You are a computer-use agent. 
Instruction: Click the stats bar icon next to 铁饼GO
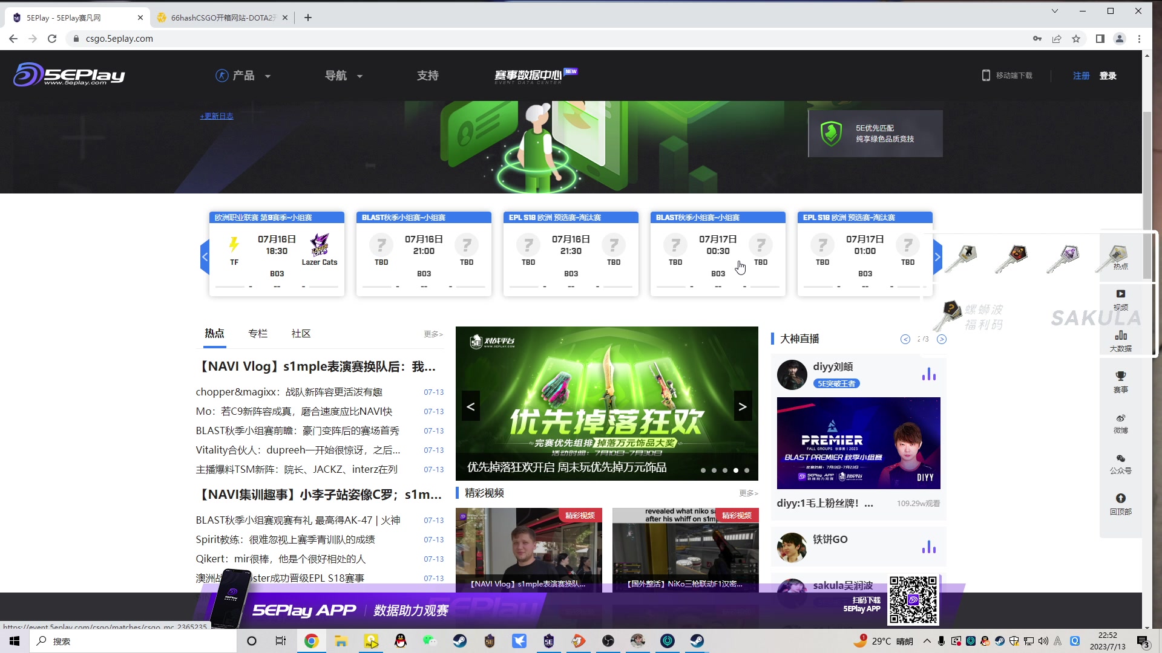click(928, 547)
